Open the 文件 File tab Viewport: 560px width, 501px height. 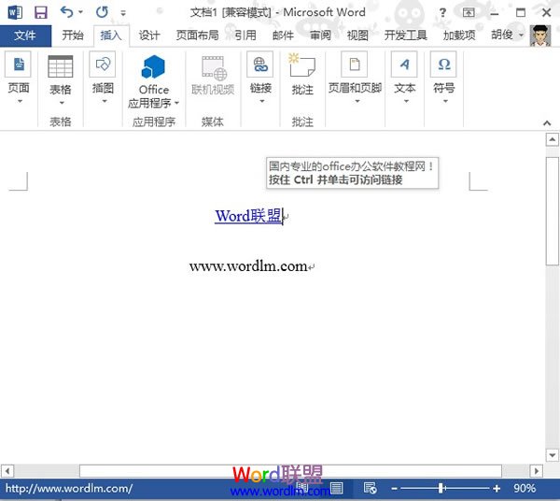tap(25, 36)
